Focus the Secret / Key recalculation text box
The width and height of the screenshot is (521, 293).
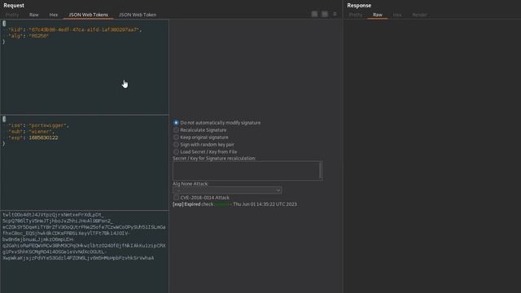click(246, 171)
